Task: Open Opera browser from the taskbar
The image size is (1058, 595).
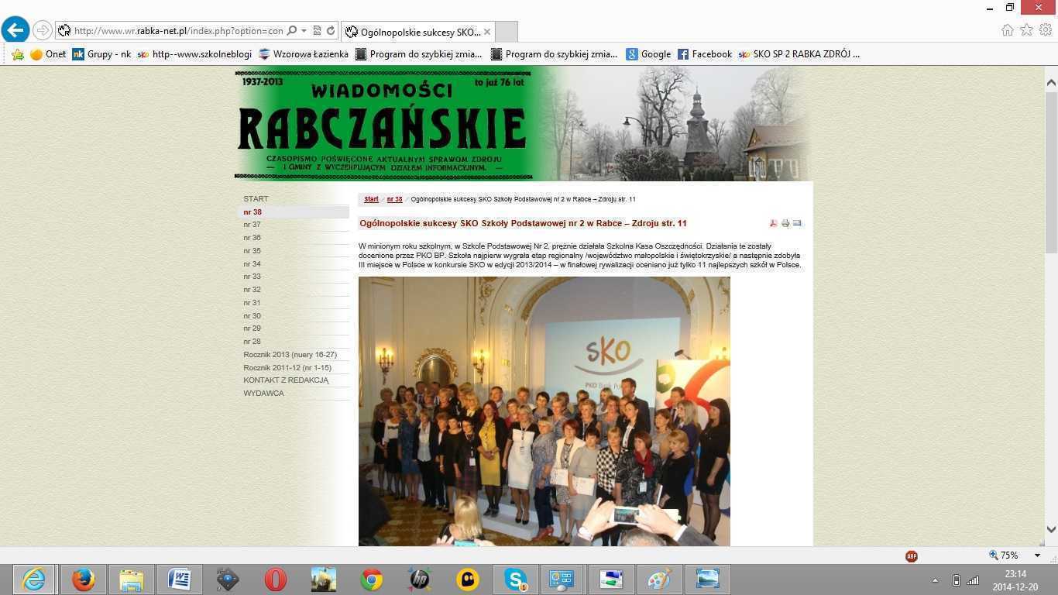Action: [x=276, y=579]
